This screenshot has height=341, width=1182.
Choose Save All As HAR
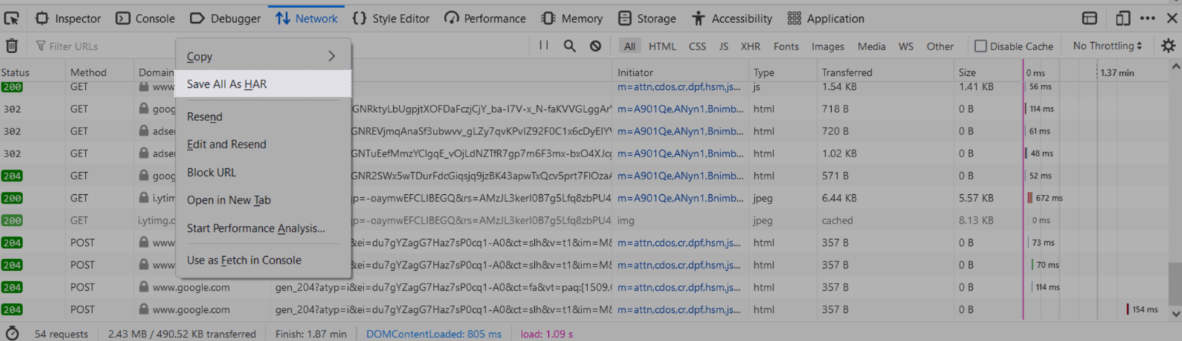click(227, 84)
